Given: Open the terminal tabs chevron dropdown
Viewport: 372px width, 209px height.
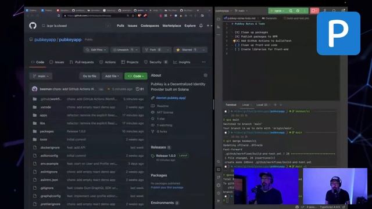Looking at the screenshot, I should click(x=281, y=105).
